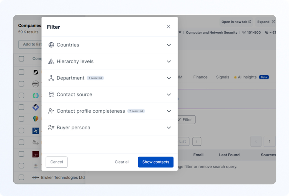Expand the Countries filter chevron
The image size is (289, 196).
coord(169,45)
